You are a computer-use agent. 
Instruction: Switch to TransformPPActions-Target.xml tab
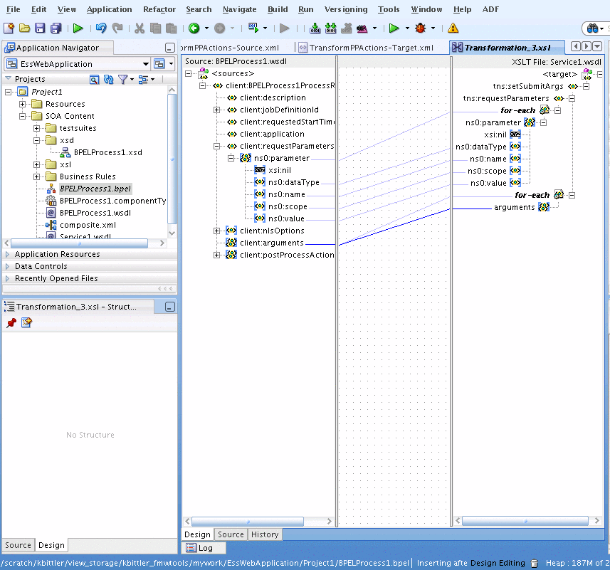(371, 48)
